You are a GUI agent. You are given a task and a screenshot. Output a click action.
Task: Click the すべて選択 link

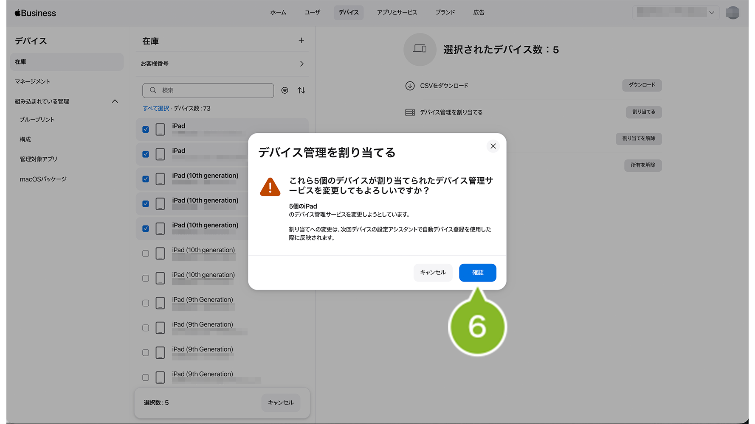point(156,109)
